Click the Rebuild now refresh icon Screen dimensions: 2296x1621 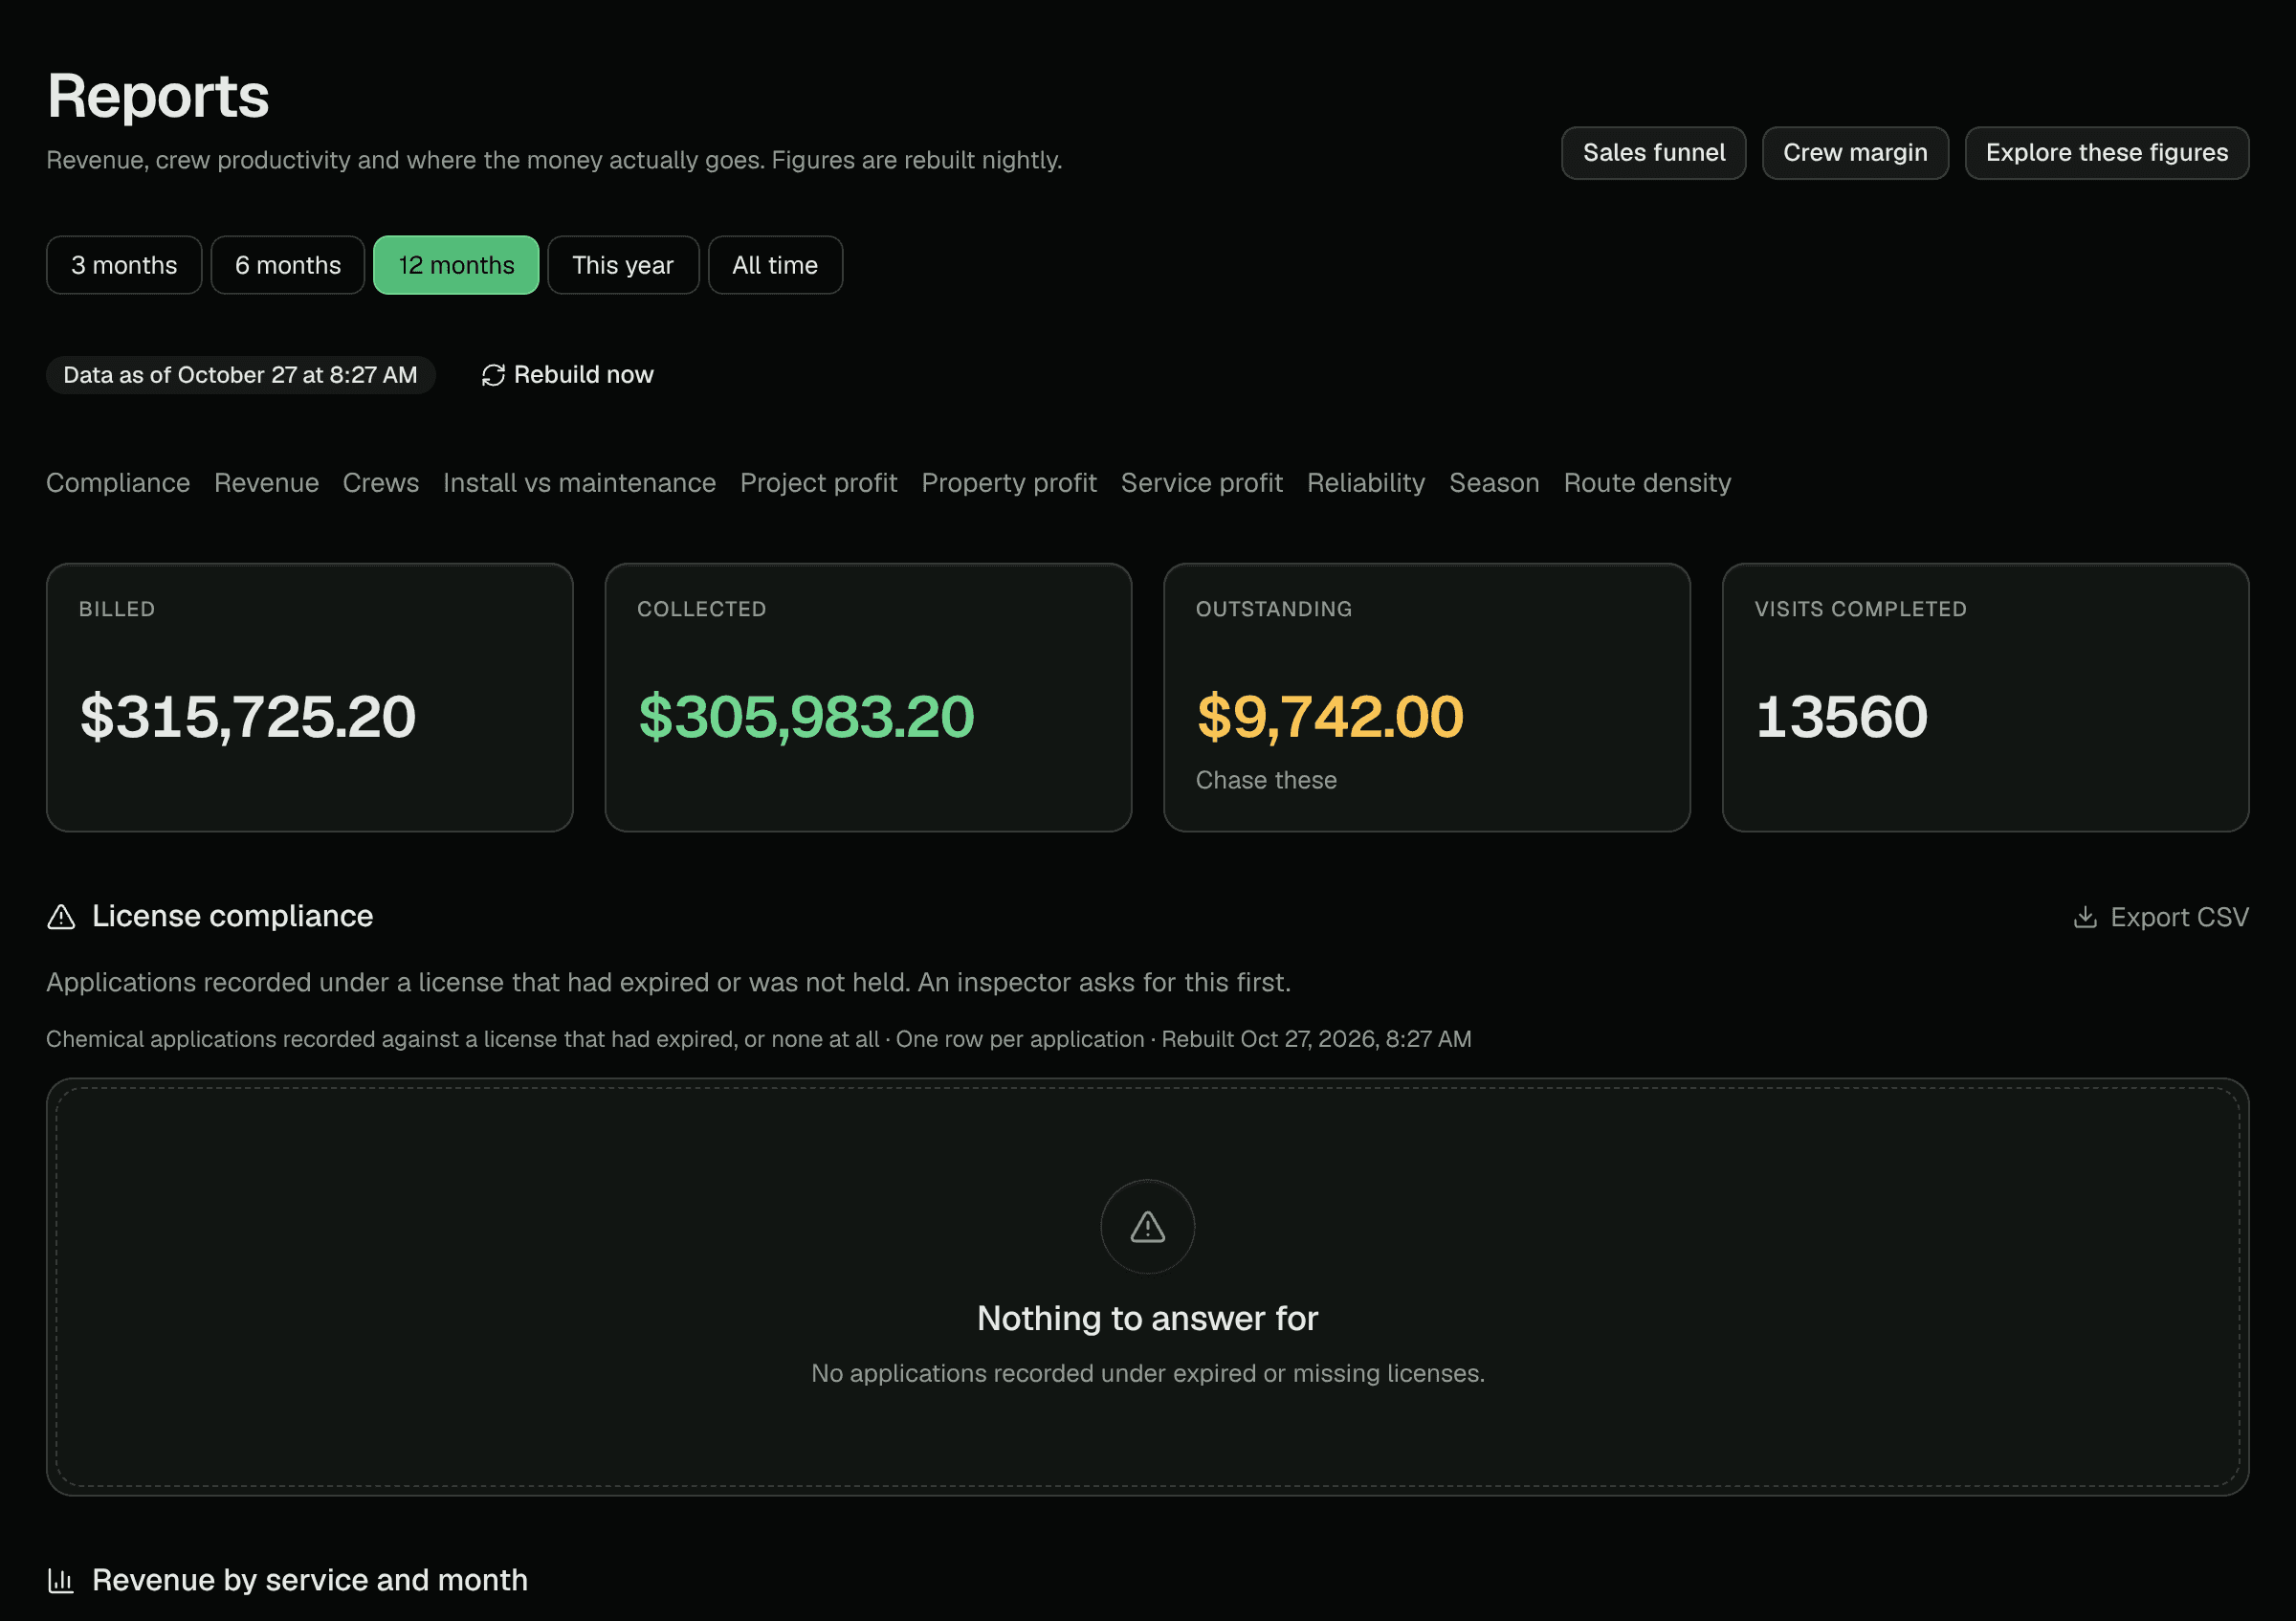(x=493, y=375)
